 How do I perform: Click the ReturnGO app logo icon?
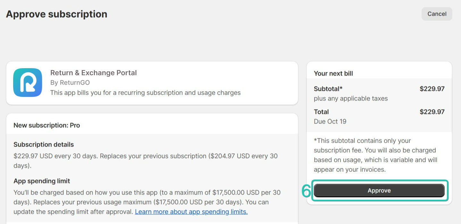click(28, 83)
